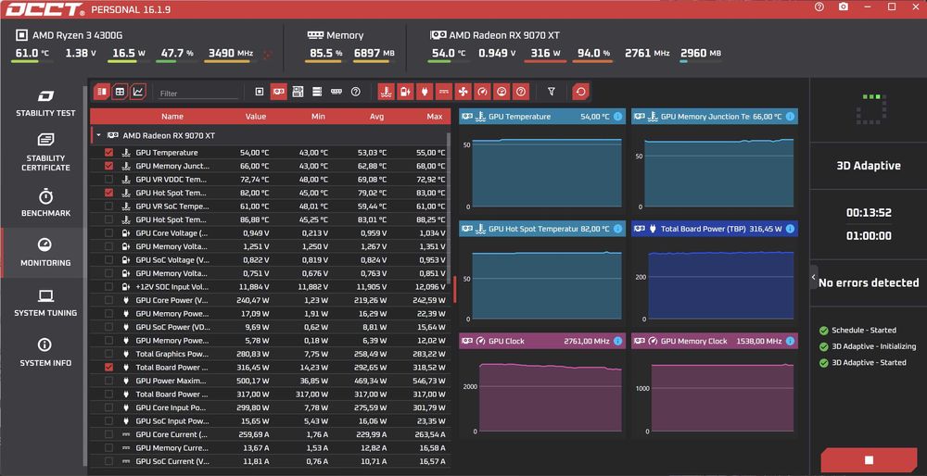Toggle power plug sensor type filter
The height and width of the screenshot is (476, 927).
click(x=425, y=92)
